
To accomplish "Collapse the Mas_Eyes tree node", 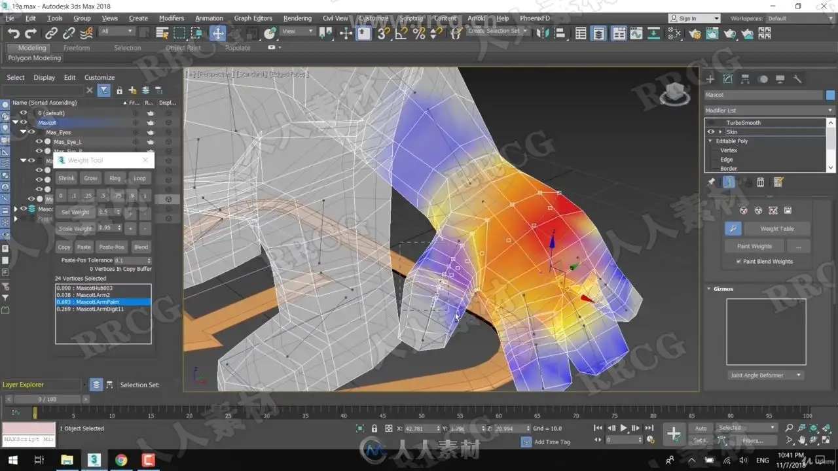I will click(23, 132).
